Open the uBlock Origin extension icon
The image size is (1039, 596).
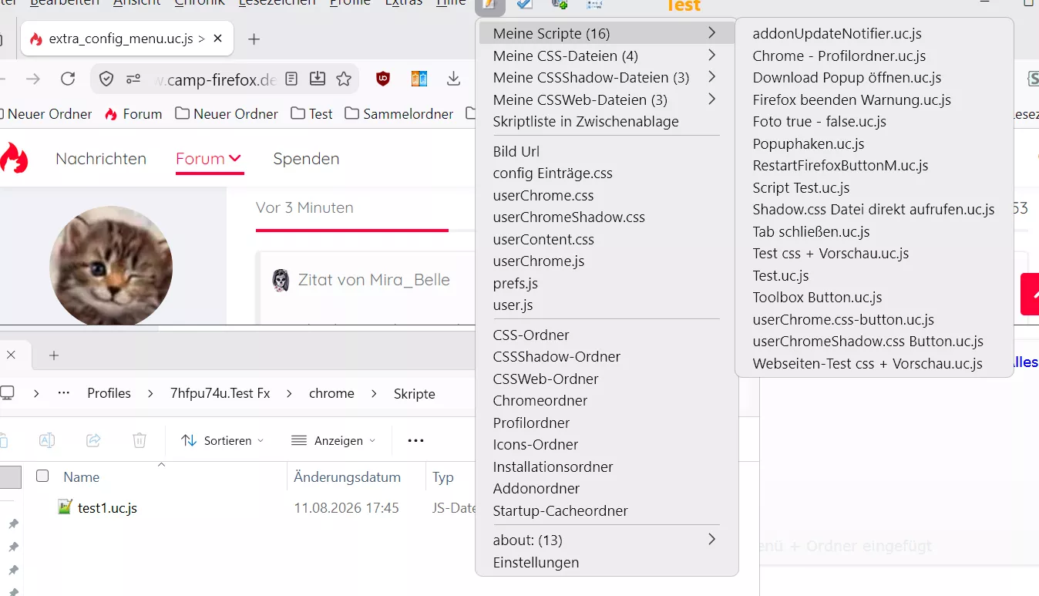pyautogui.click(x=383, y=79)
